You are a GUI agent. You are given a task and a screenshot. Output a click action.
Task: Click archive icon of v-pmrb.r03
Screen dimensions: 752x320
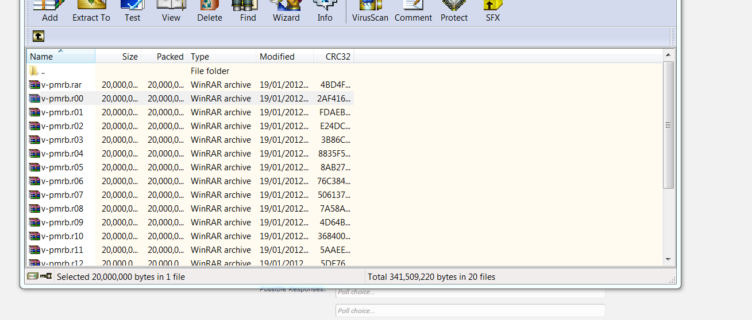click(x=34, y=140)
